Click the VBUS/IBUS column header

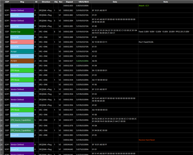click(84, 2)
